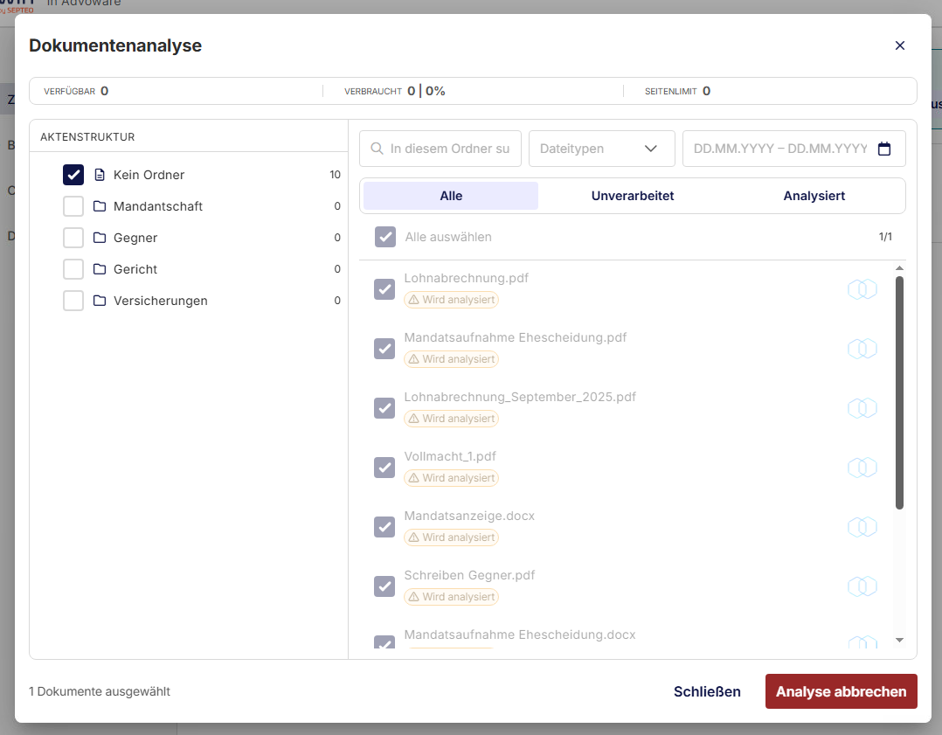
Task: Toggle checkbox for Mandatsanzeige.docx
Action: (x=384, y=527)
